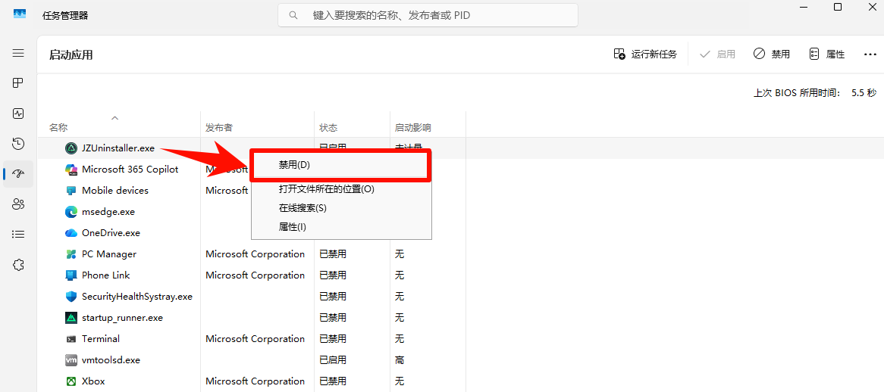The width and height of the screenshot is (884, 392).
Task: Sort by the 发布者 column header
Action: tap(219, 128)
